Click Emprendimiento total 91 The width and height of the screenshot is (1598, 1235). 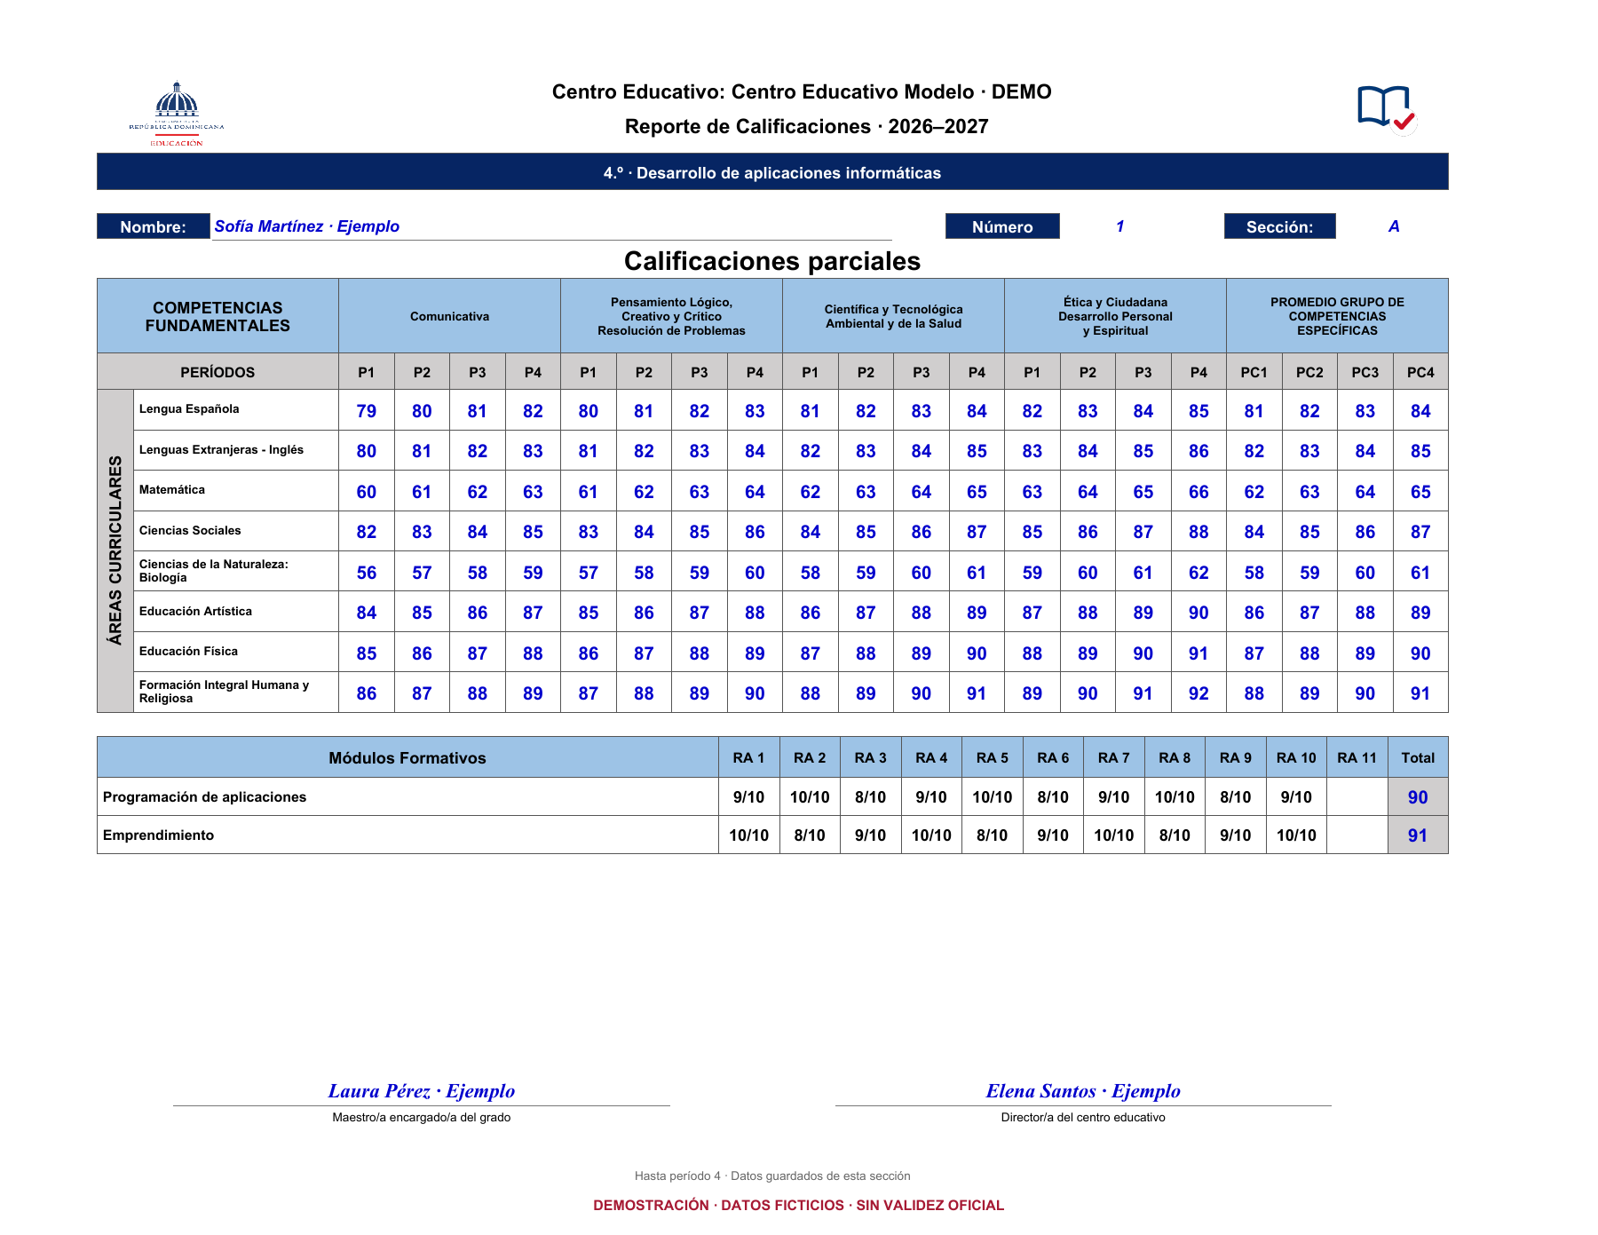[1418, 835]
